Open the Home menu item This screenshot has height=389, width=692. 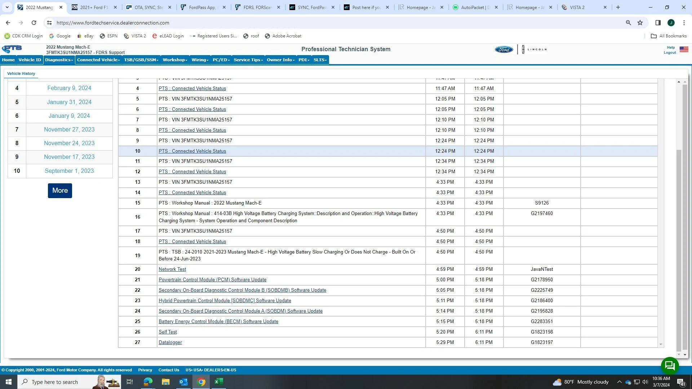[x=8, y=60]
